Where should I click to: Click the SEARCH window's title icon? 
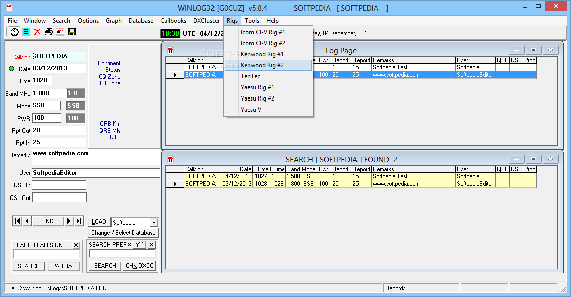coord(170,160)
